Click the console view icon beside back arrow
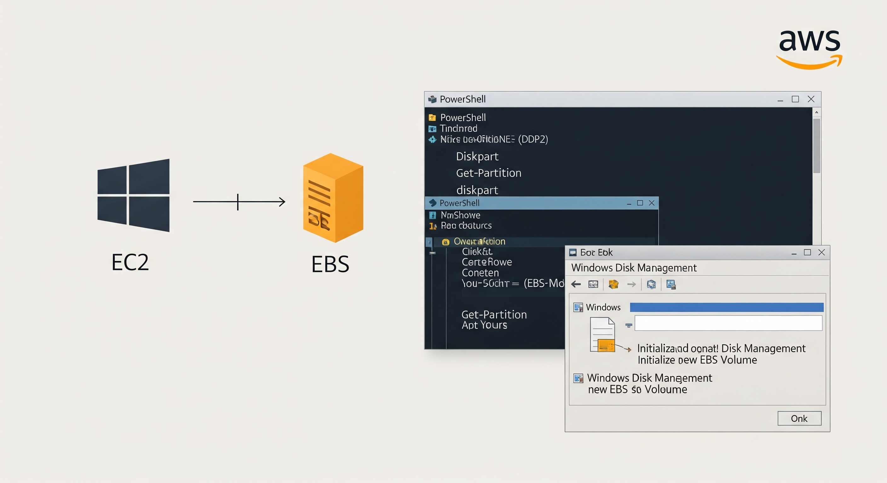887x483 pixels. click(x=593, y=284)
